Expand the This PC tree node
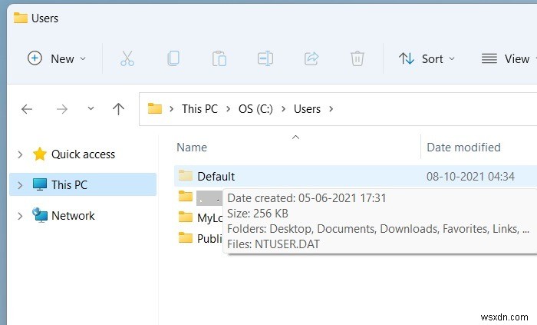537x325 pixels. pyautogui.click(x=19, y=185)
